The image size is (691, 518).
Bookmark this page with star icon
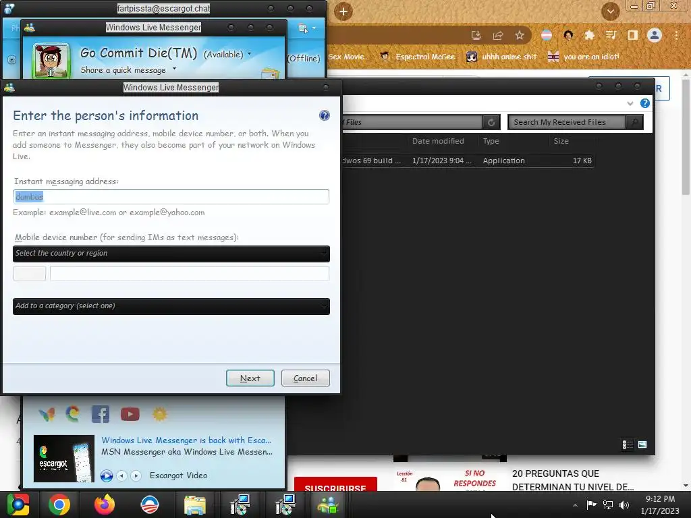click(x=520, y=35)
